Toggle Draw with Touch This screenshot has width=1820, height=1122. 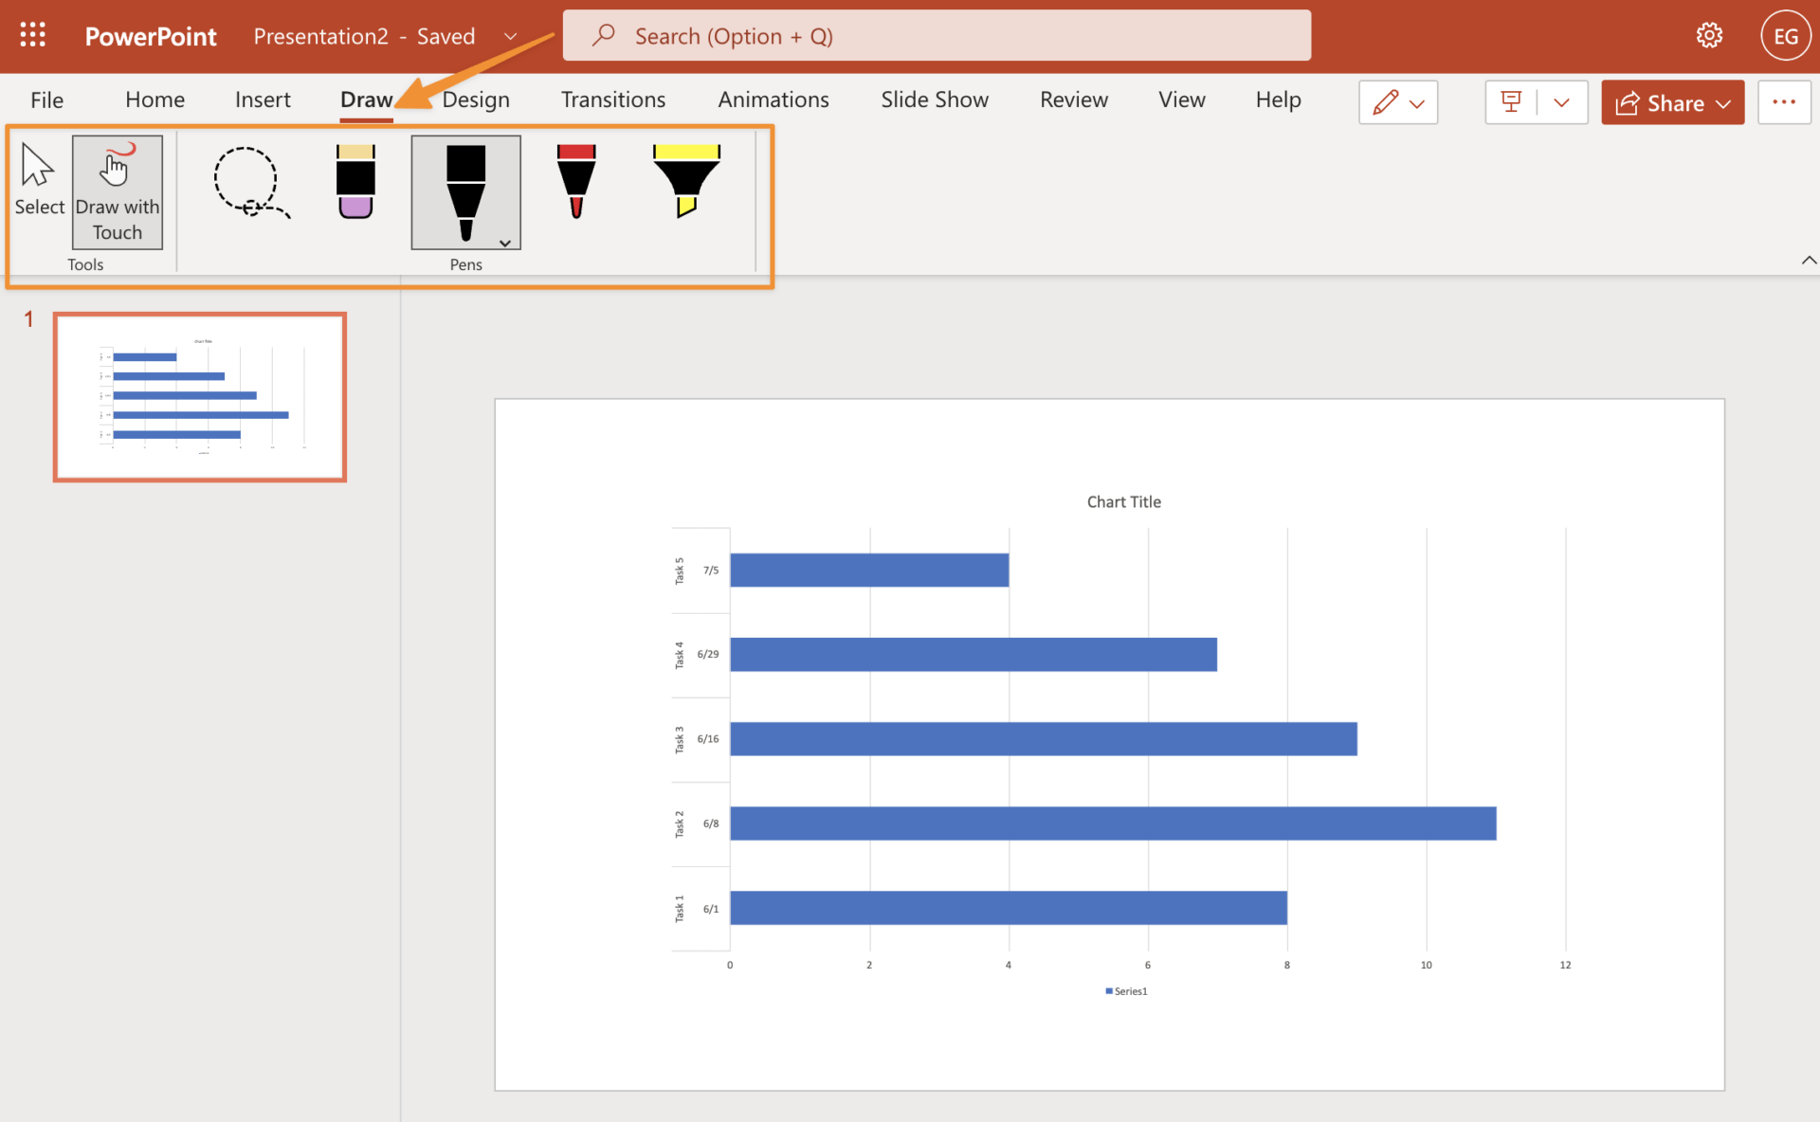(x=118, y=192)
